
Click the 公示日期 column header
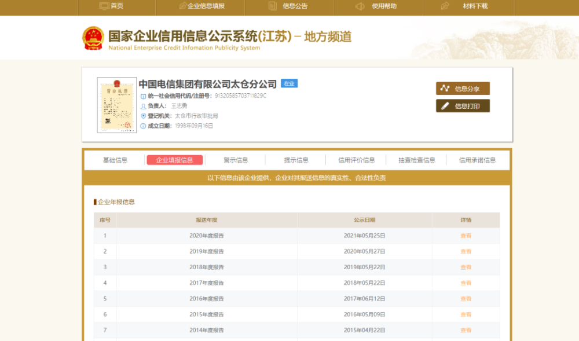[364, 220]
